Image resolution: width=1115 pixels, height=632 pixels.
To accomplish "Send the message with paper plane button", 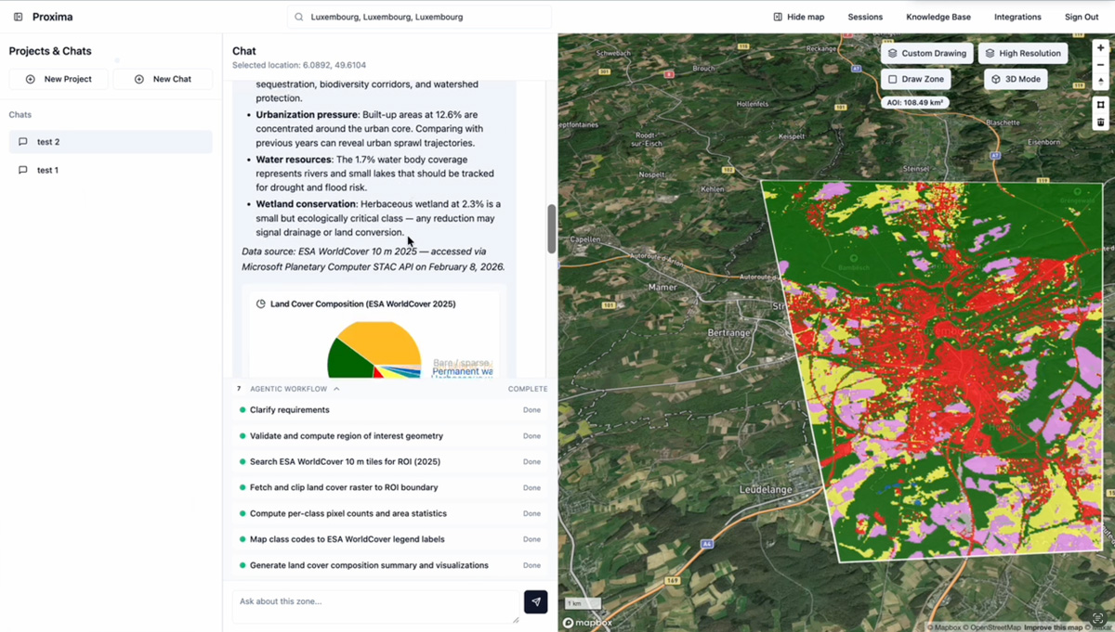I will pos(536,602).
